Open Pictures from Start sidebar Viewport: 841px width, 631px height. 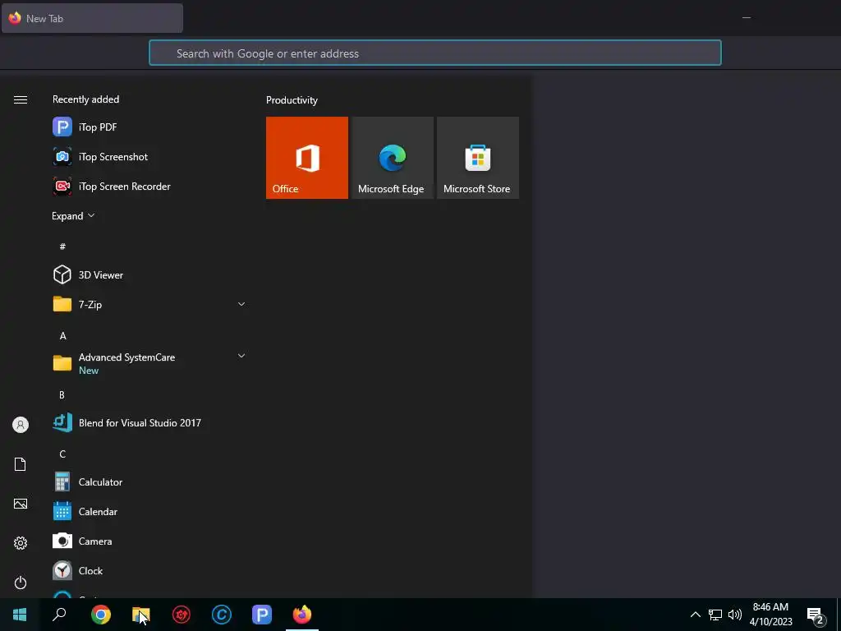[21, 504]
